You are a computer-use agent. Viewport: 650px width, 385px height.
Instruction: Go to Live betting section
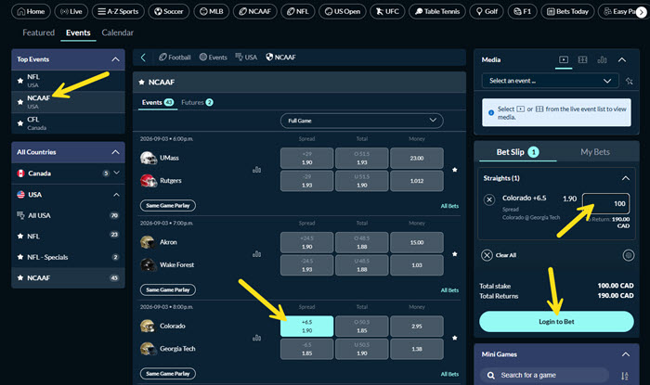(x=71, y=11)
